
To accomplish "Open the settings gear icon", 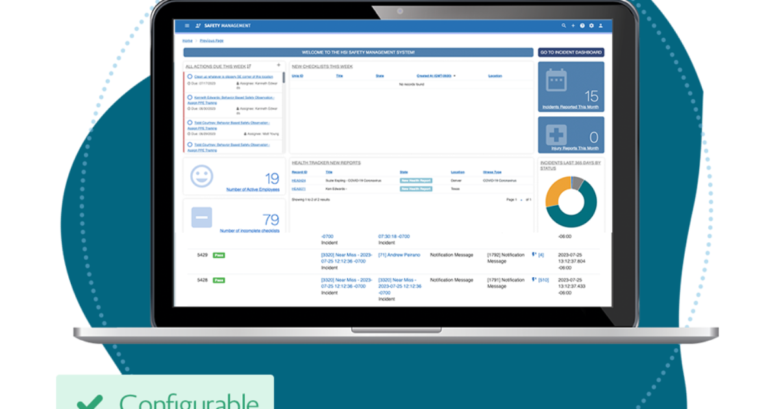I will pos(591,26).
